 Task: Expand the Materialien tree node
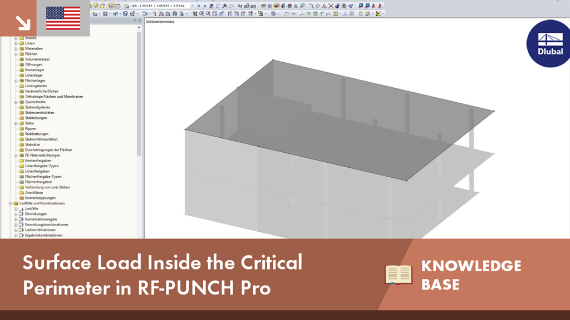pyautogui.click(x=16, y=49)
